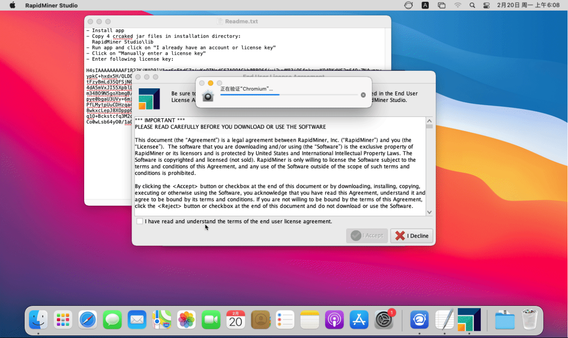The image size is (568, 338).
Task: Click the scrollbar thumb in the license agreement
Action: [x=429, y=127]
